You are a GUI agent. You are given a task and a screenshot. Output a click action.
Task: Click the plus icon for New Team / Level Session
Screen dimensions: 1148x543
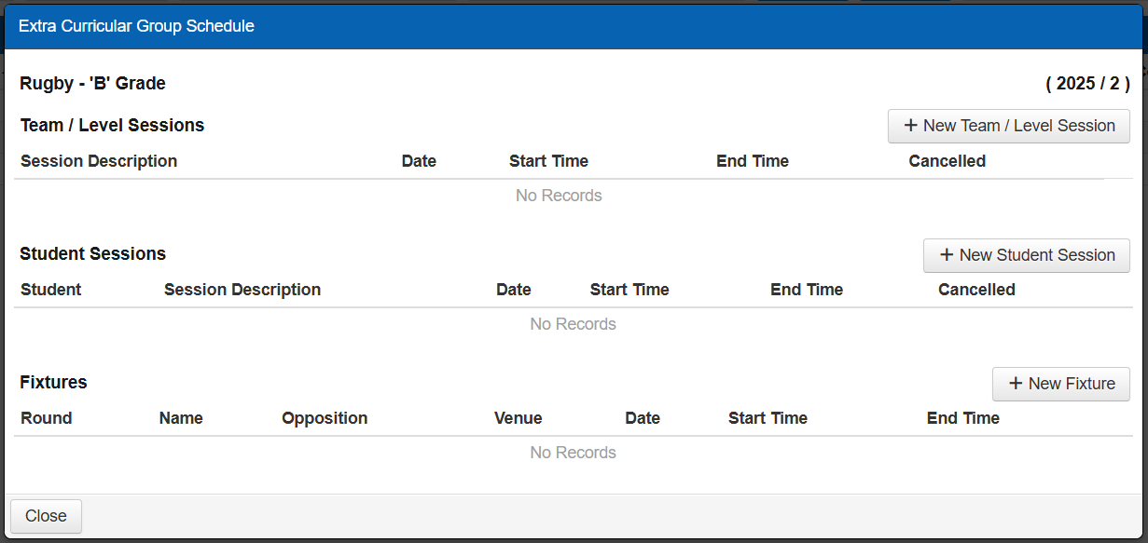click(x=911, y=126)
